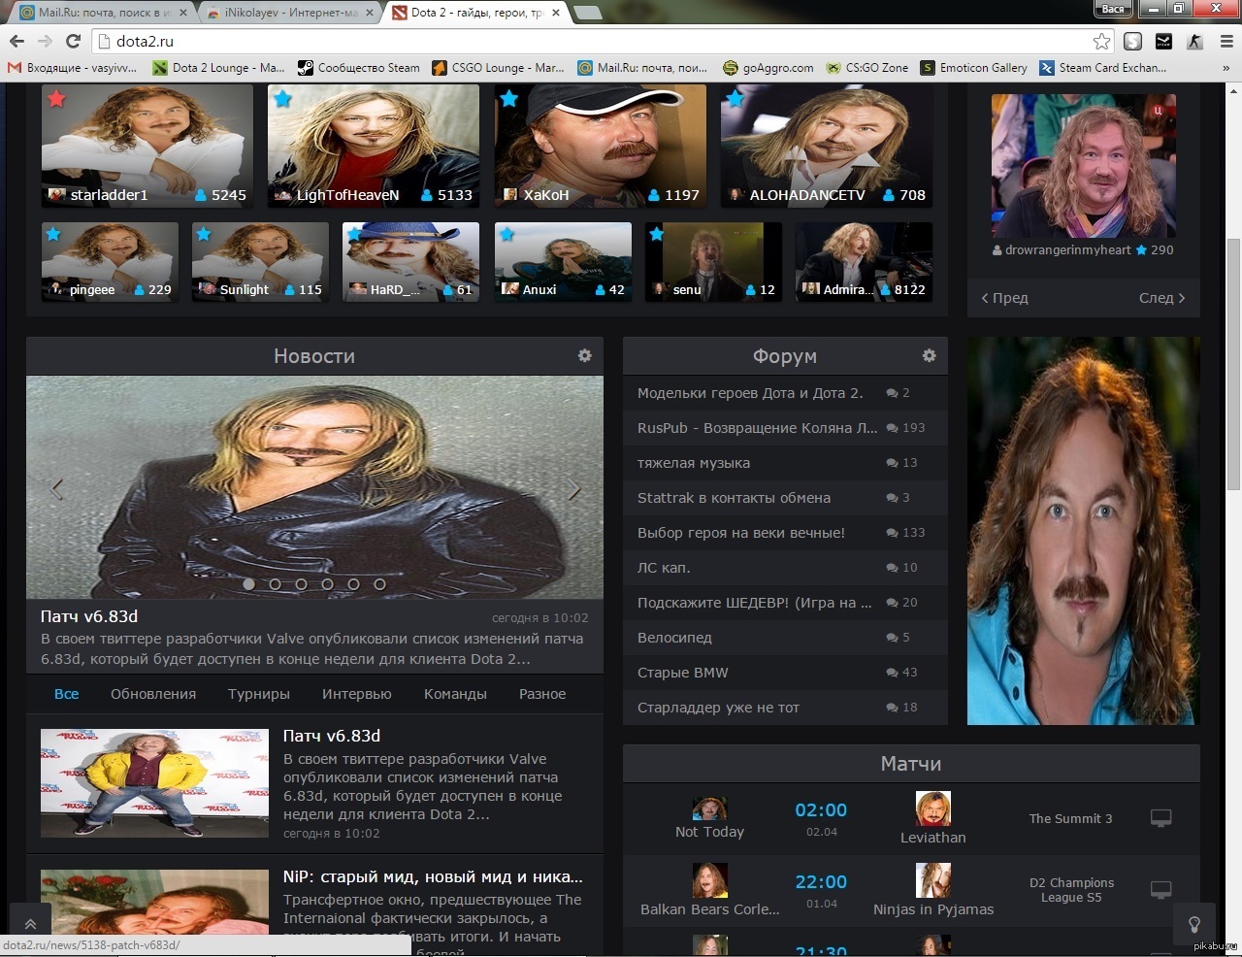
Task: Reload the dota2.ru page
Action: pos(73,41)
